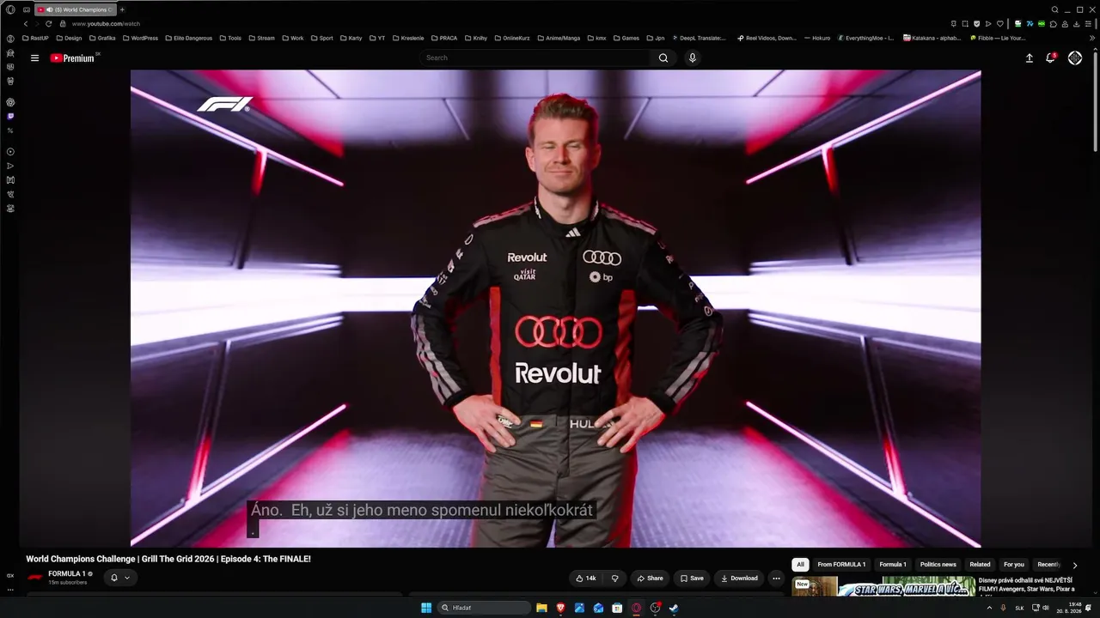Save the video to a playlist
Image resolution: width=1100 pixels, height=618 pixels.
(x=691, y=579)
